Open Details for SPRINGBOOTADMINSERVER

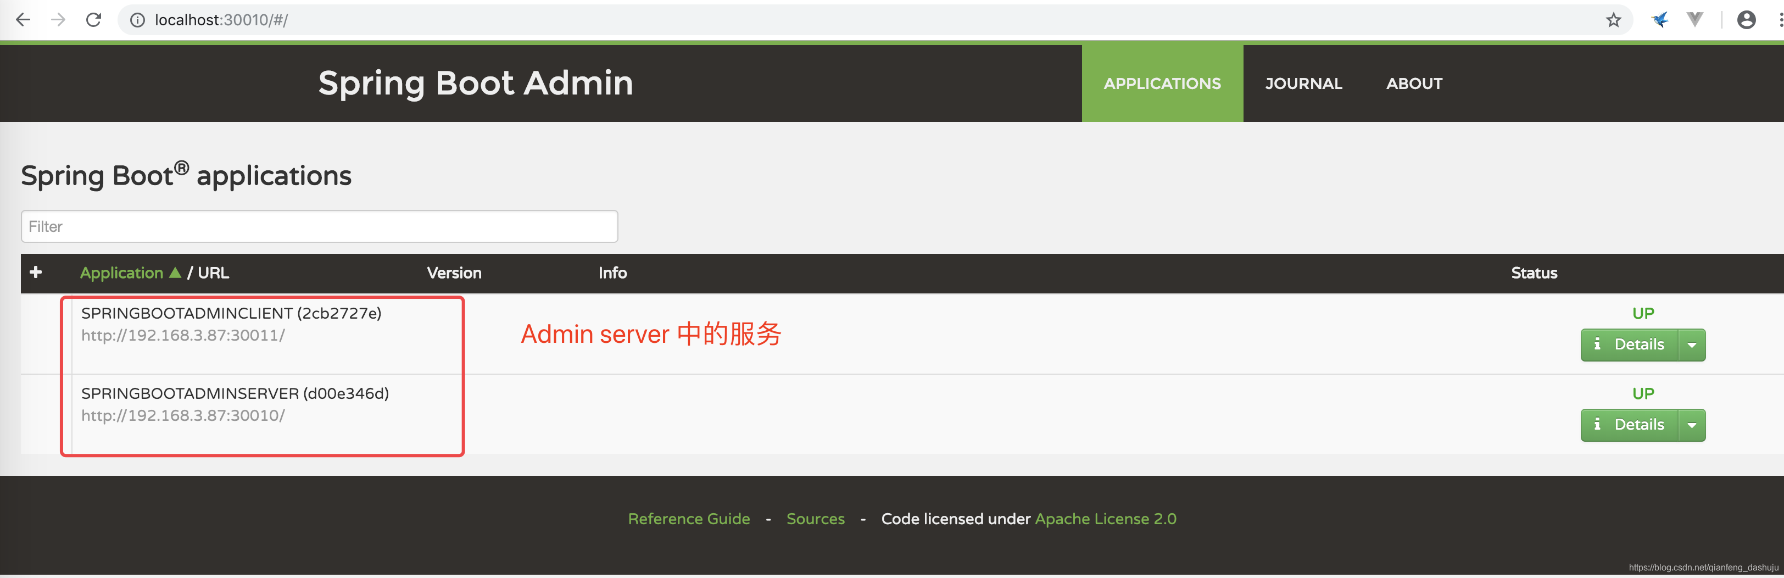point(1630,425)
